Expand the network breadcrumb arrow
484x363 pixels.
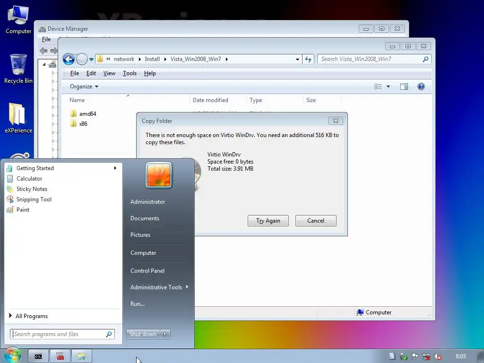pyautogui.click(x=140, y=59)
